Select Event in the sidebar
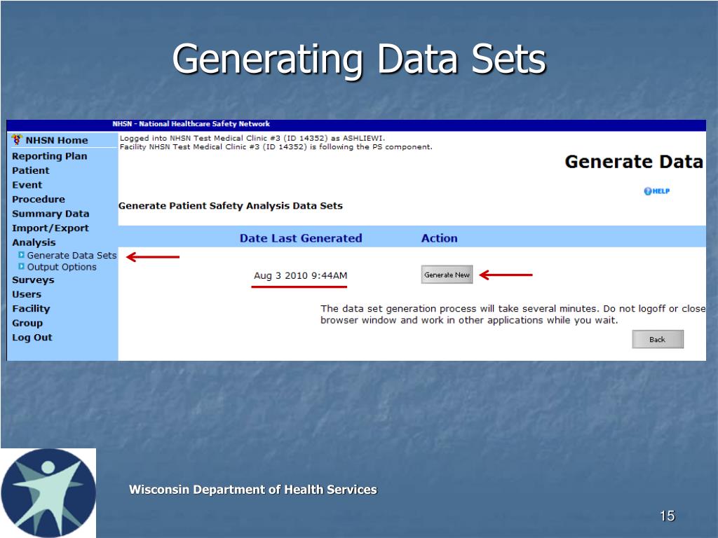Viewport: 718px width, 538px height. click(27, 185)
